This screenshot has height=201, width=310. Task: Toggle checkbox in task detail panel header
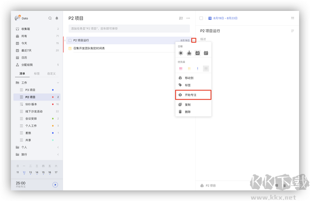tap(202, 18)
